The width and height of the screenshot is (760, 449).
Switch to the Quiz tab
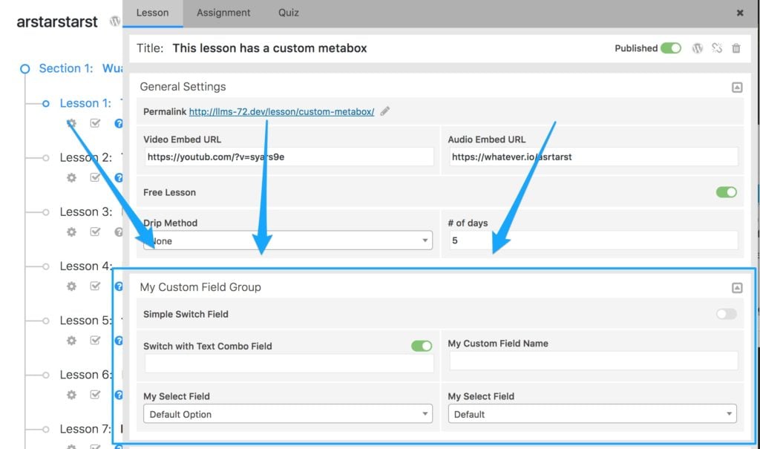[289, 13]
